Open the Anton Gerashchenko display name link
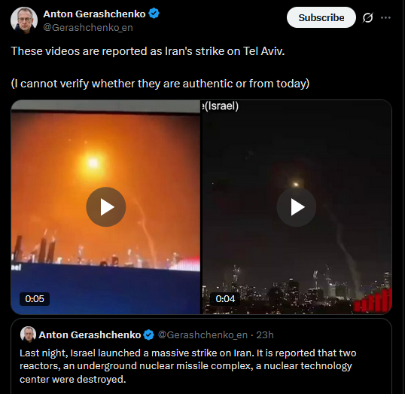The width and height of the screenshot is (405, 394). pos(94,14)
